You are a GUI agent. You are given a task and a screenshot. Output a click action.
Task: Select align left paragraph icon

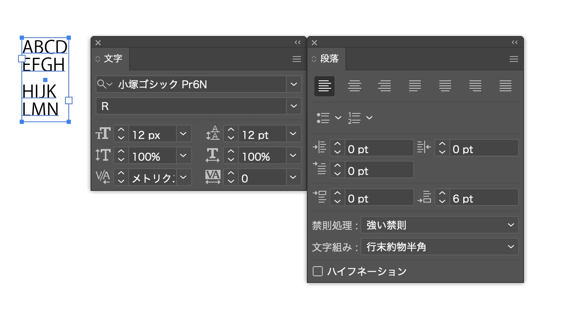coord(324,86)
